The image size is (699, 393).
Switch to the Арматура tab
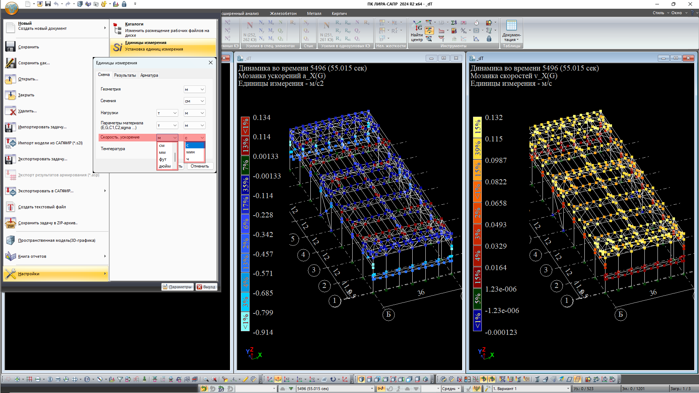[149, 75]
